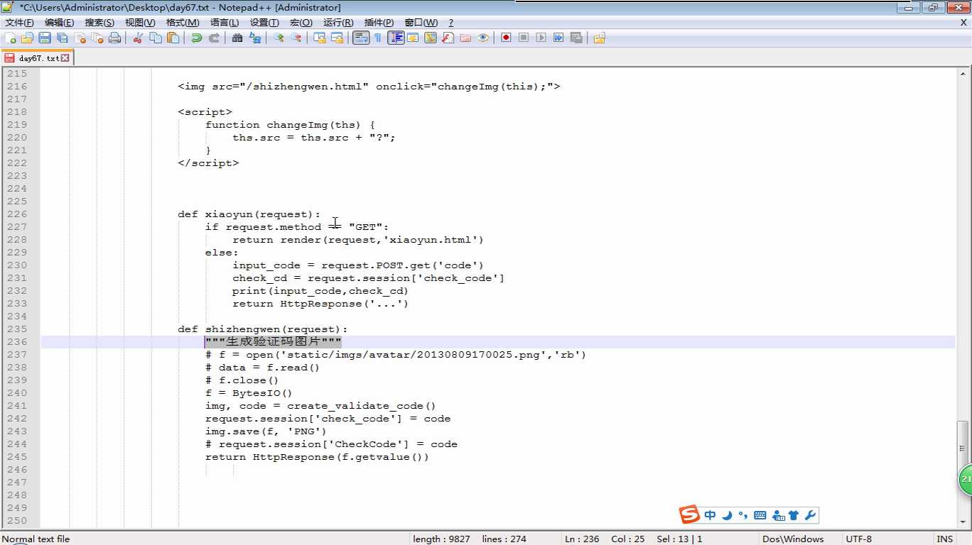
Task: Close the current file via the Close toolbar icon
Action: pos(80,38)
